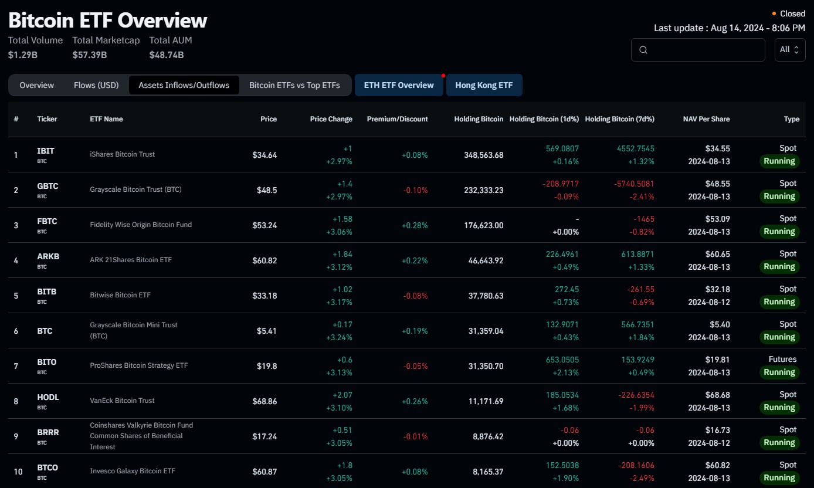The height and width of the screenshot is (488, 814).
Task: Click iShares Bitcoin Trust name
Action: 123,154
